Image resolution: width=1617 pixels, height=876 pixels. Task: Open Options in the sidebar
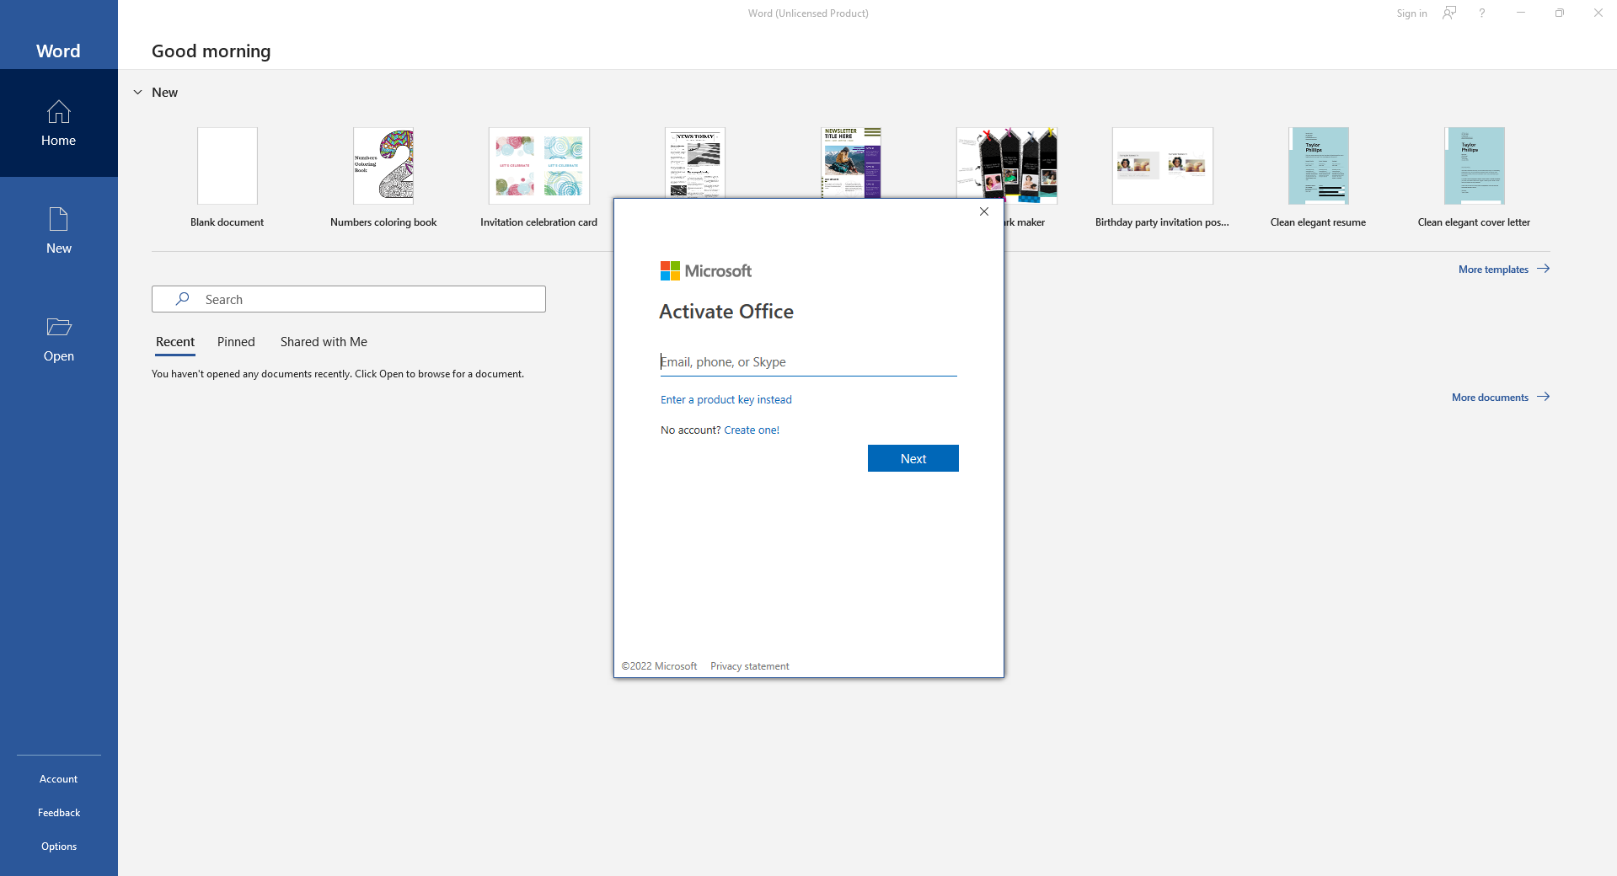58,847
